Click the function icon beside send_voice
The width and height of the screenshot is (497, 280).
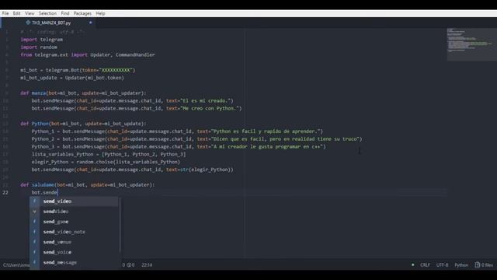click(x=34, y=252)
